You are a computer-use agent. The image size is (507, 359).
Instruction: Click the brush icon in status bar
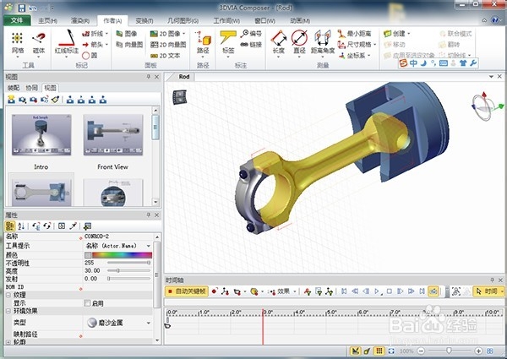click(x=367, y=351)
